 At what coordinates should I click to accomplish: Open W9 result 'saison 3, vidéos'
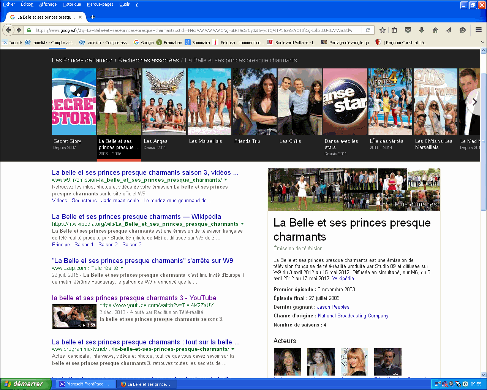point(145,173)
